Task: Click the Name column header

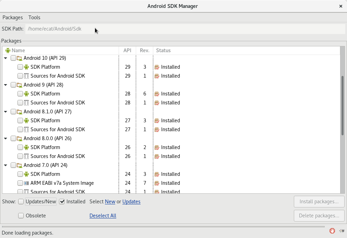Action: point(61,50)
